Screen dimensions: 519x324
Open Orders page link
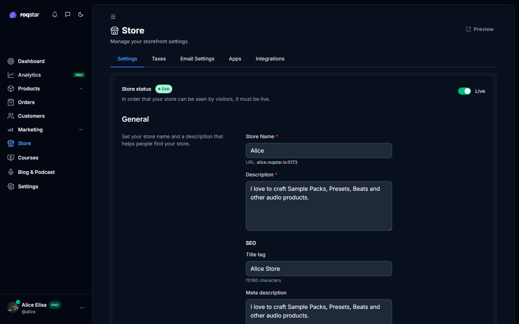[x=45, y=102]
